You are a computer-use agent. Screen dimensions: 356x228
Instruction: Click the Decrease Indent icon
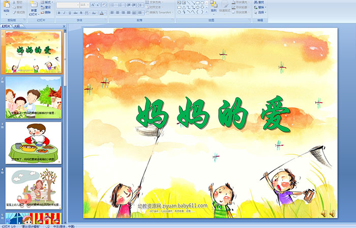[x=129, y=5]
